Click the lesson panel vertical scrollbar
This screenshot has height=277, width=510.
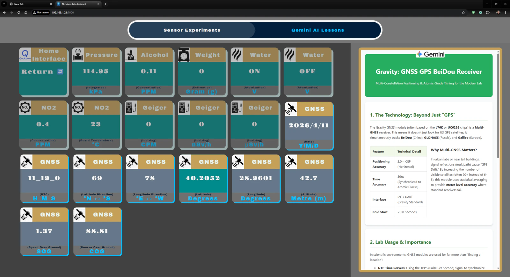(498, 106)
